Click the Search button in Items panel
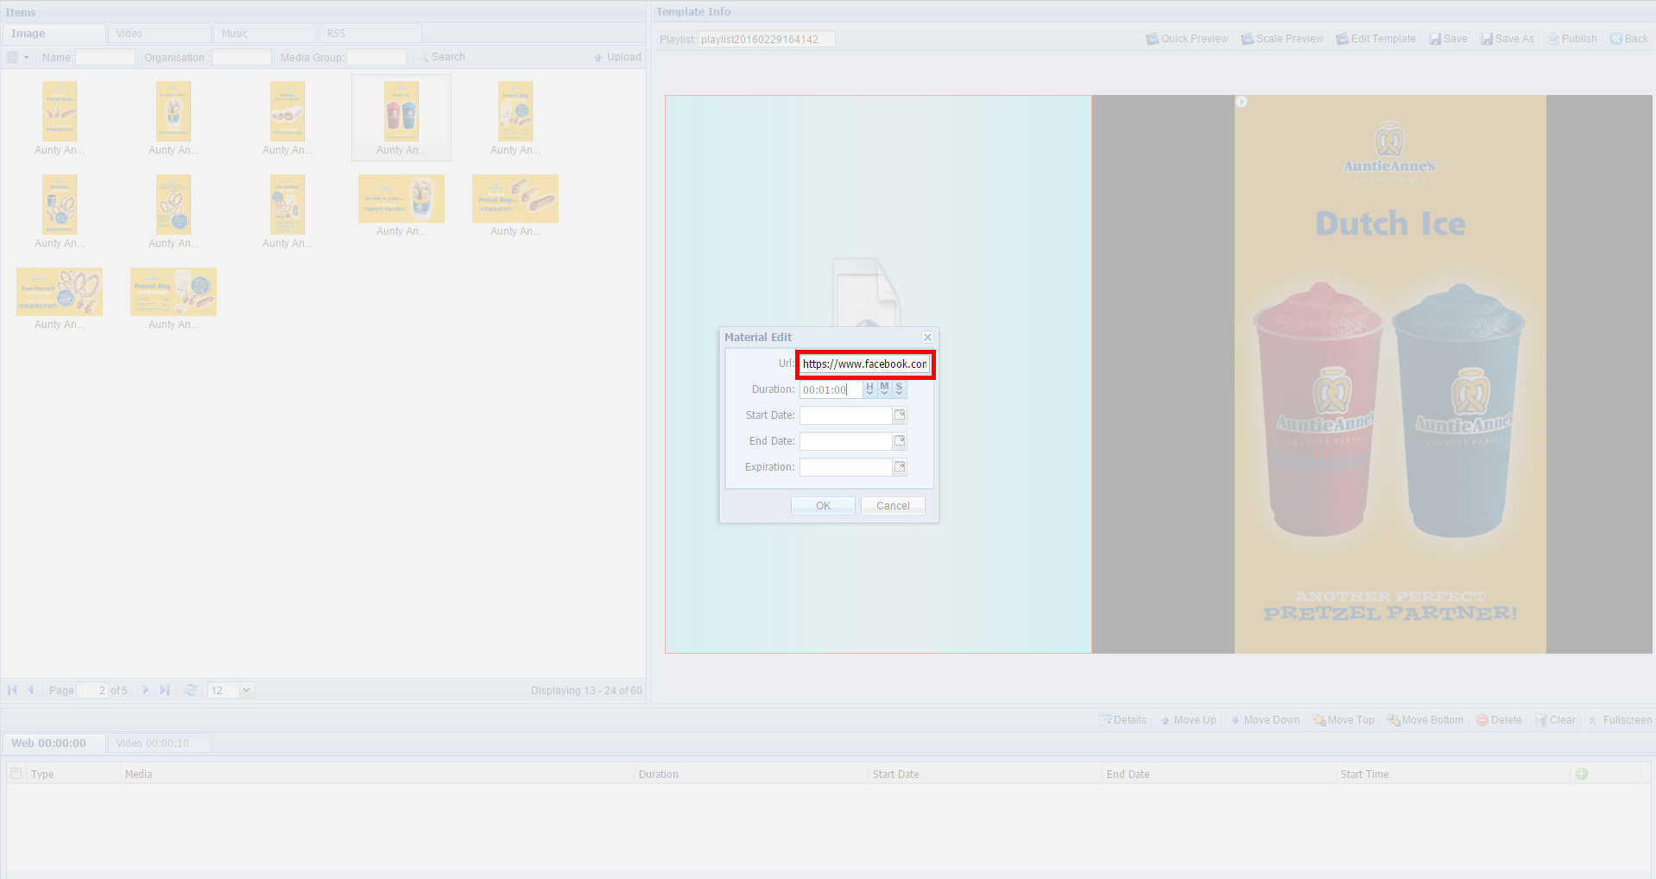Viewport: 1656px width, 879px height. pyautogui.click(x=441, y=57)
